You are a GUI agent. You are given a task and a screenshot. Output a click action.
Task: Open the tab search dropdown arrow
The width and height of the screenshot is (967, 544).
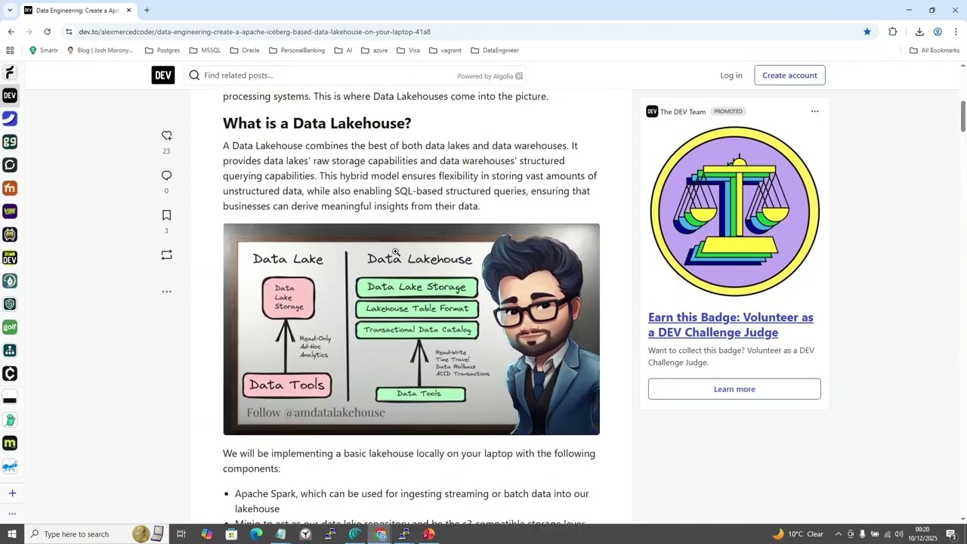pos(10,10)
